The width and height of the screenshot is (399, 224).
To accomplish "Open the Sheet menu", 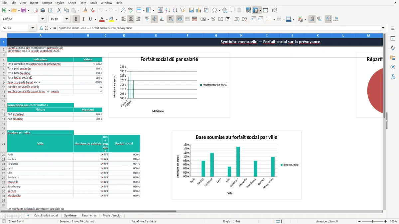I will [72, 3].
